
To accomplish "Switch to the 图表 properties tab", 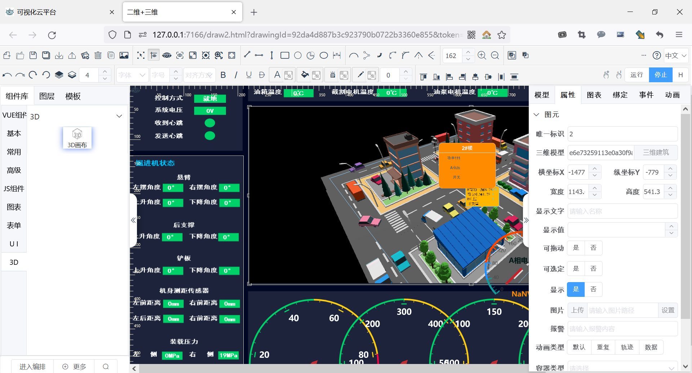I will coord(594,95).
